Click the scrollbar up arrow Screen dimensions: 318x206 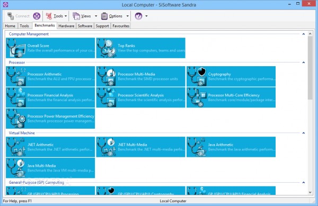coord(310,34)
